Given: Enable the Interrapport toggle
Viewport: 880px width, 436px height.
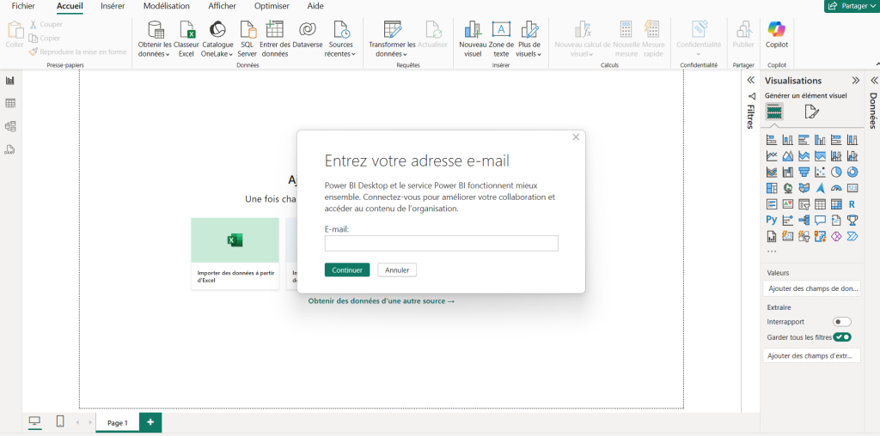Looking at the screenshot, I should click(x=842, y=322).
